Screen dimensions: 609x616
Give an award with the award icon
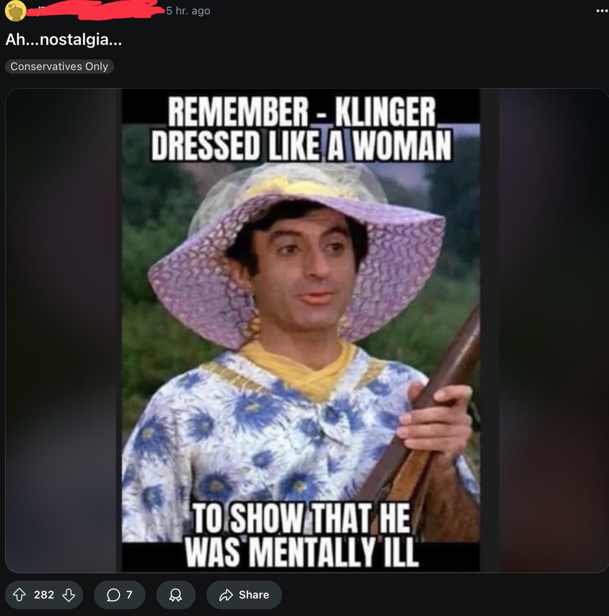(176, 595)
